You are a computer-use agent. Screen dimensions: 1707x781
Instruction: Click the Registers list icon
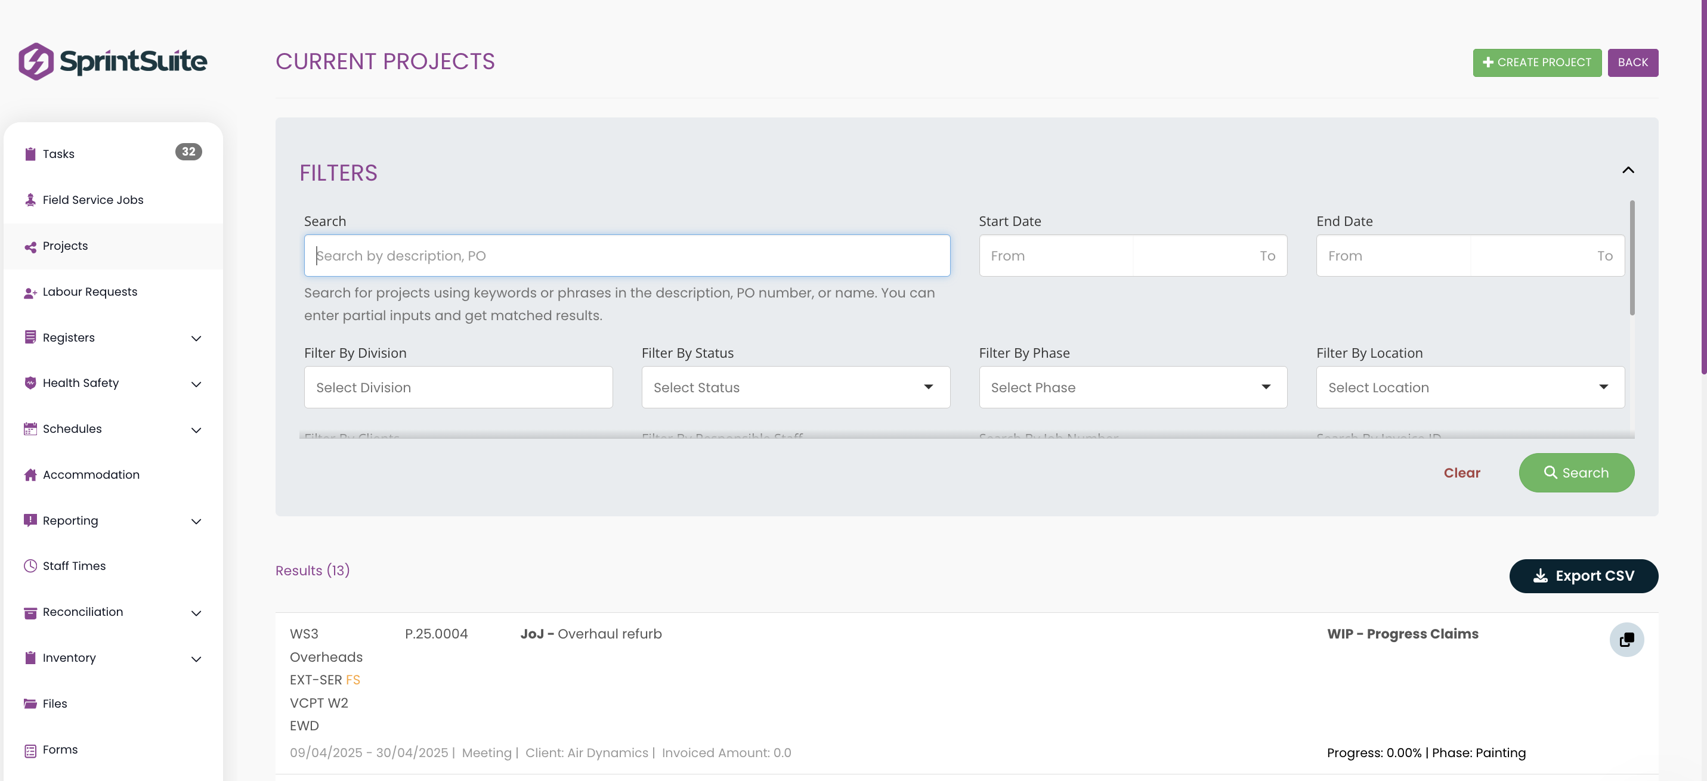[30, 337]
